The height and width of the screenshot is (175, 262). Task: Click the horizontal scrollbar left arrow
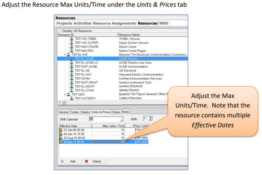tap(60, 102)
